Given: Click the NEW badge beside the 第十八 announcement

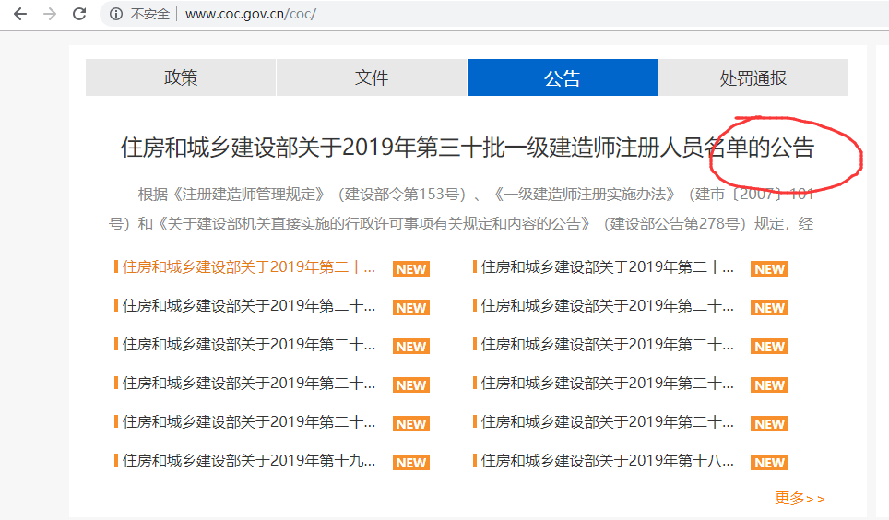Looking at the screenshot, I should point(769,462).
